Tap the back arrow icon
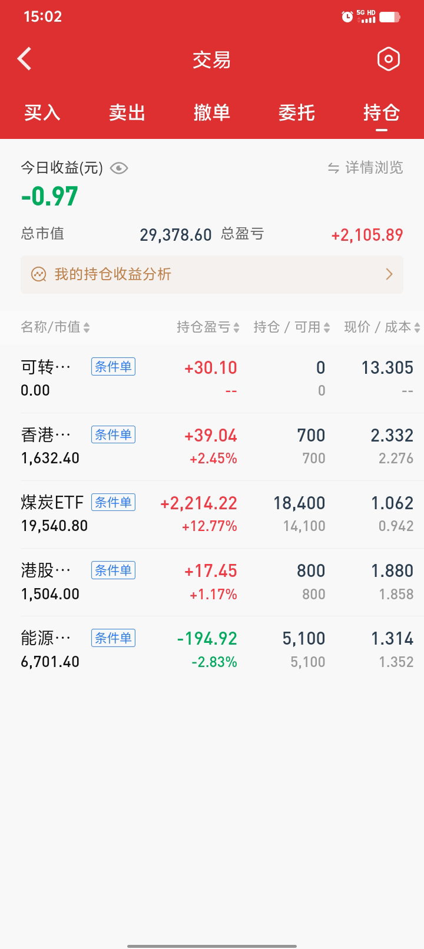 (25, 59)
